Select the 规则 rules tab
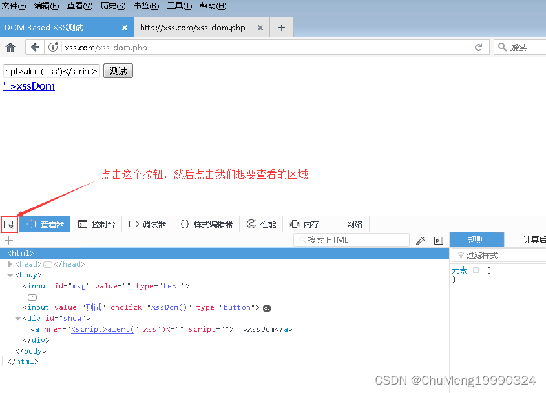 [x=477, y=240]
